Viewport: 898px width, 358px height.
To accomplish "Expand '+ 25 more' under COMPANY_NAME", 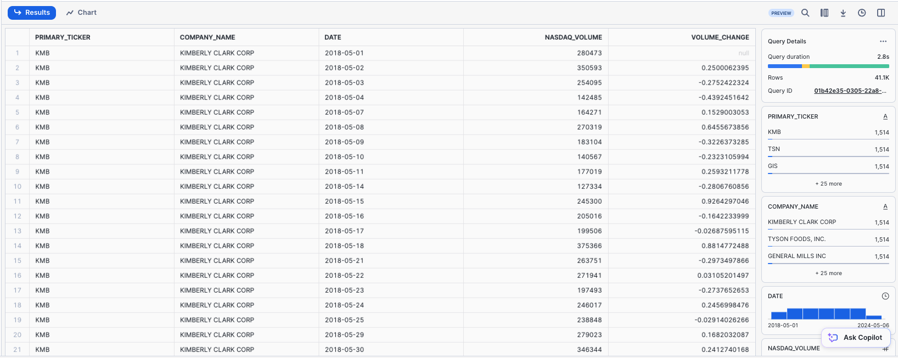I will [x=828, y=273].
